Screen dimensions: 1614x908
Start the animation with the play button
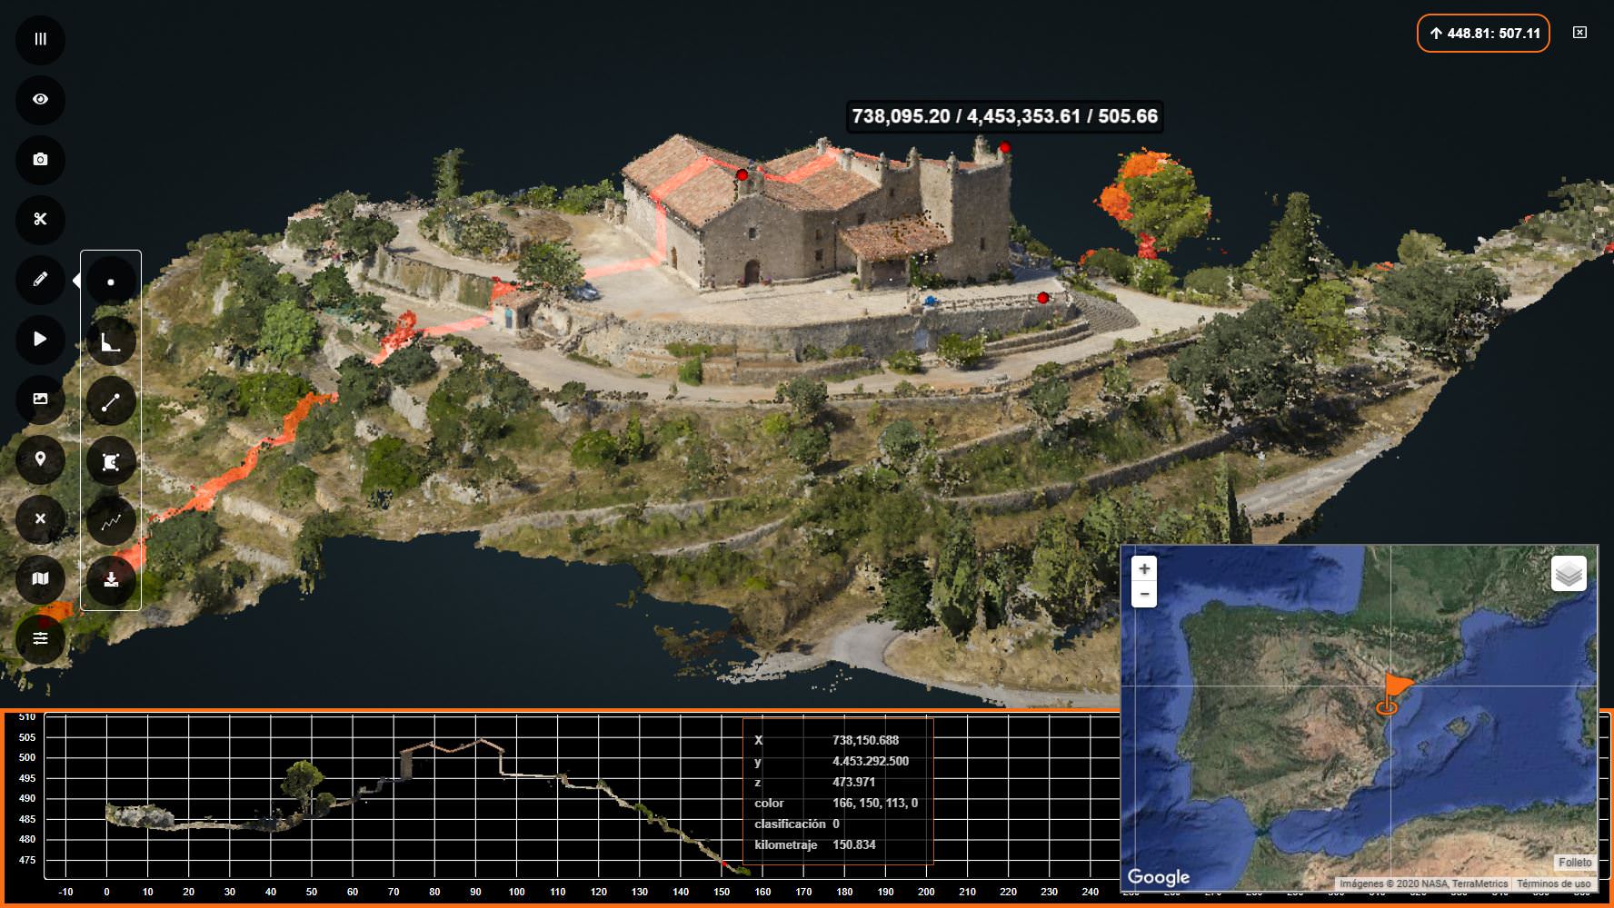40,339
